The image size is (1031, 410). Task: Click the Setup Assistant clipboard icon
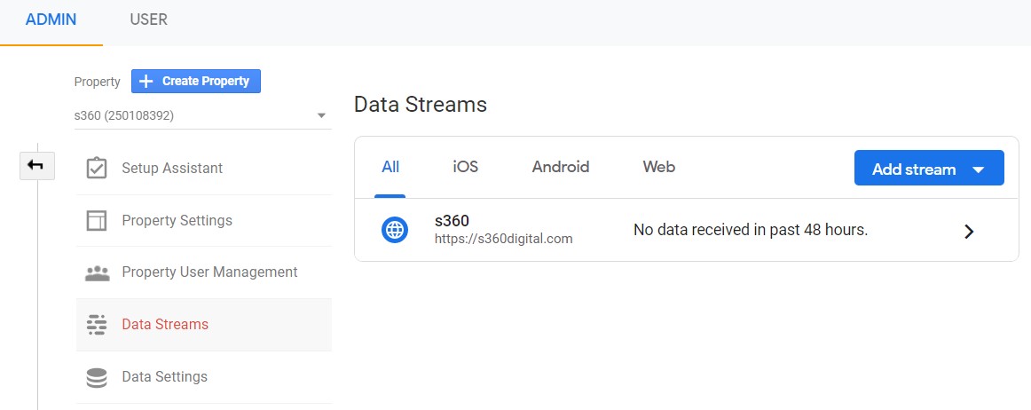pos(97,168)
